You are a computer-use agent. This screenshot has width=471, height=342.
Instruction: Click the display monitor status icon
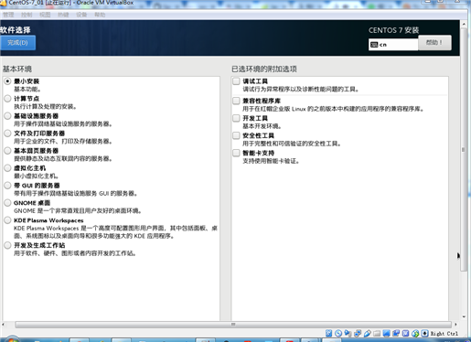pos(386,333)
